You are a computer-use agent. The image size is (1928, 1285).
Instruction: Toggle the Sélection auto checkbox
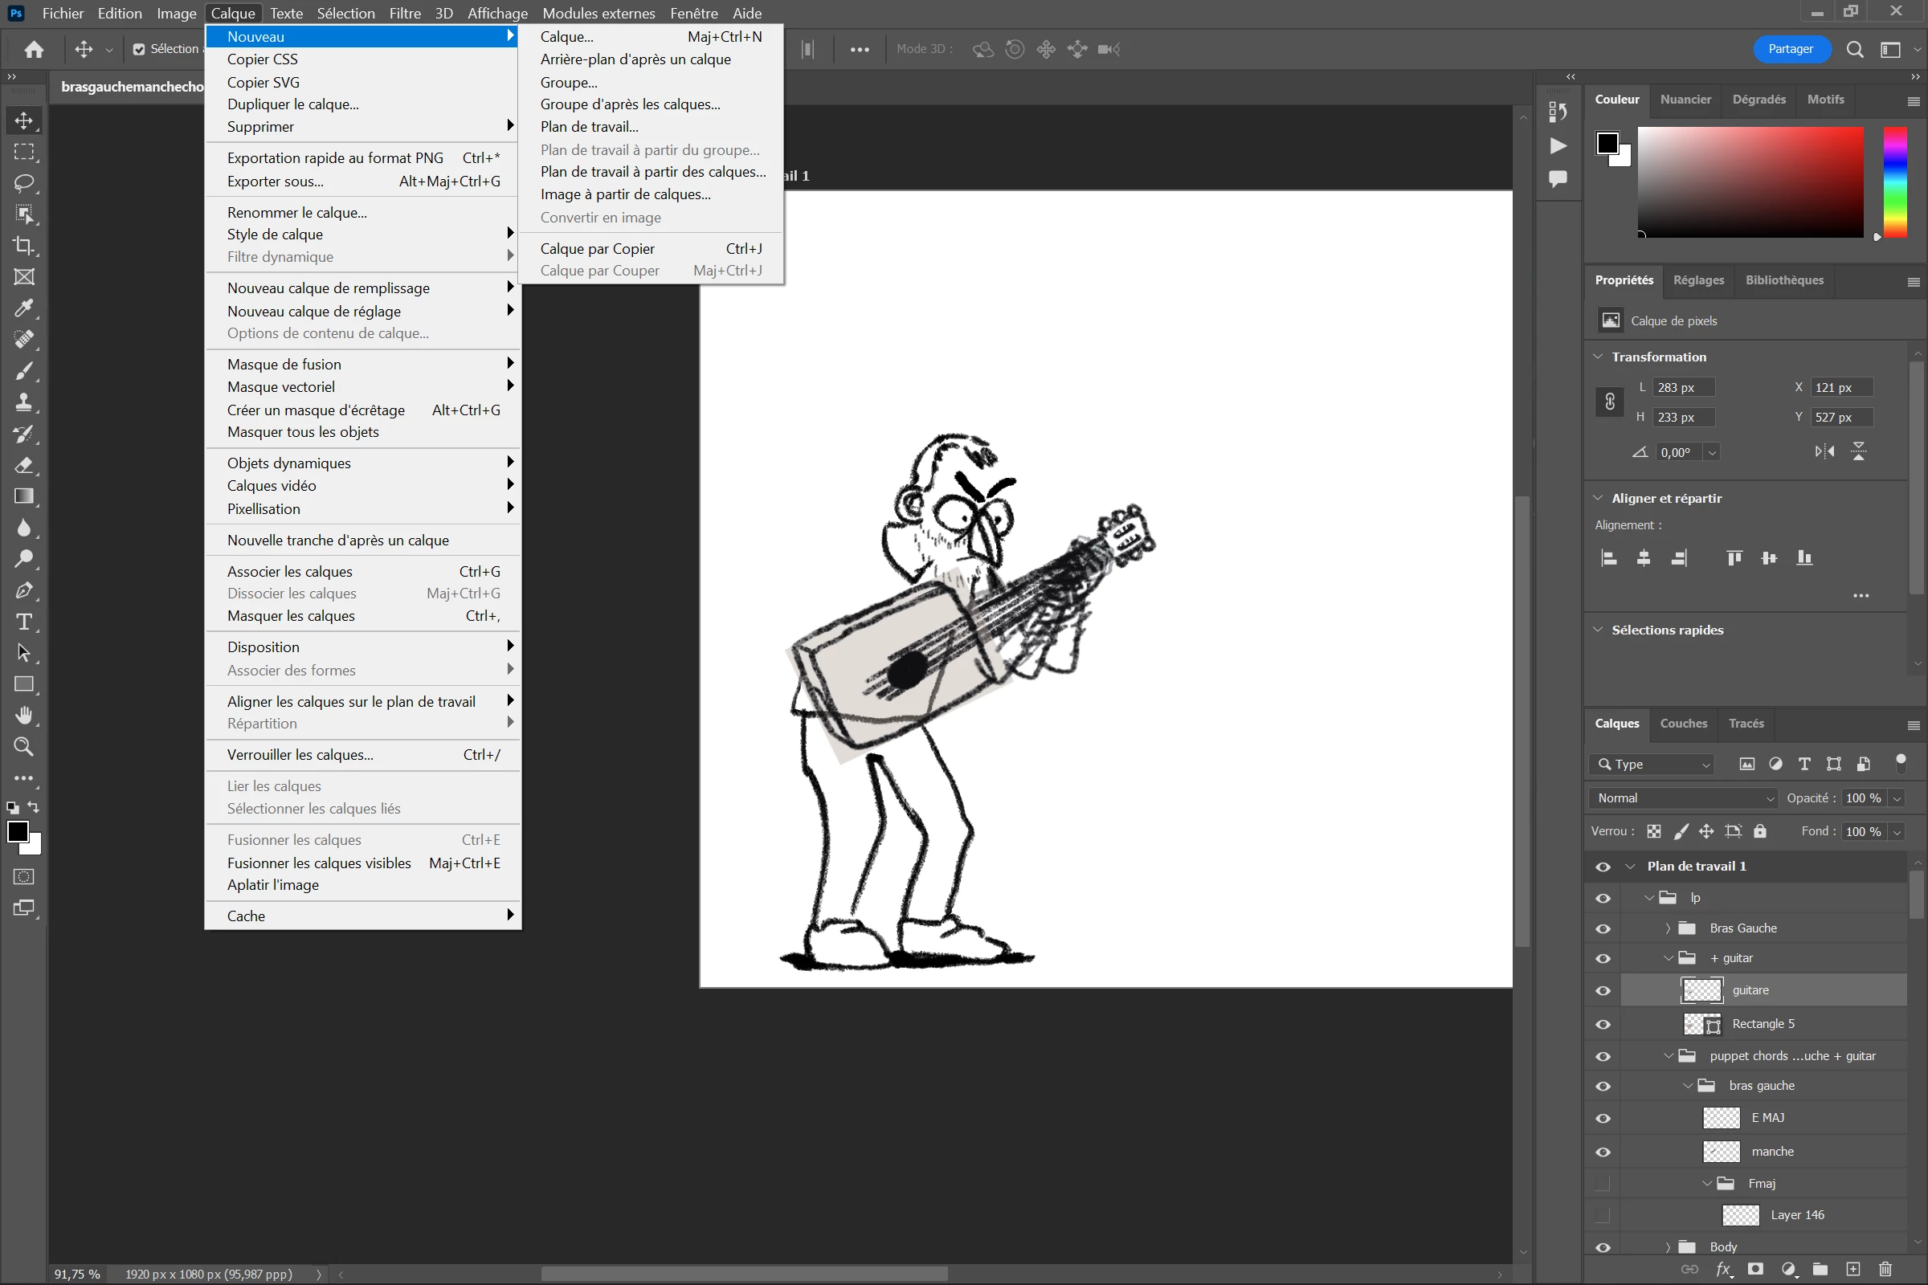138,49
